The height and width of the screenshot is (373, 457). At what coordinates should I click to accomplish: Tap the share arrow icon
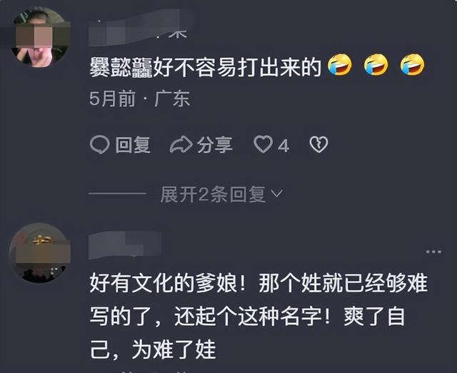click(181, 145)
